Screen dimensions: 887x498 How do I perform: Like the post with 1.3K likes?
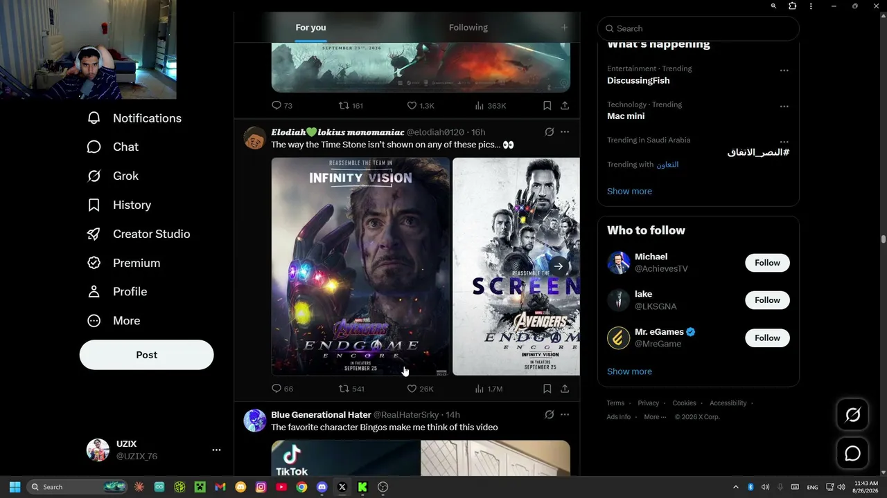point(420,106)
